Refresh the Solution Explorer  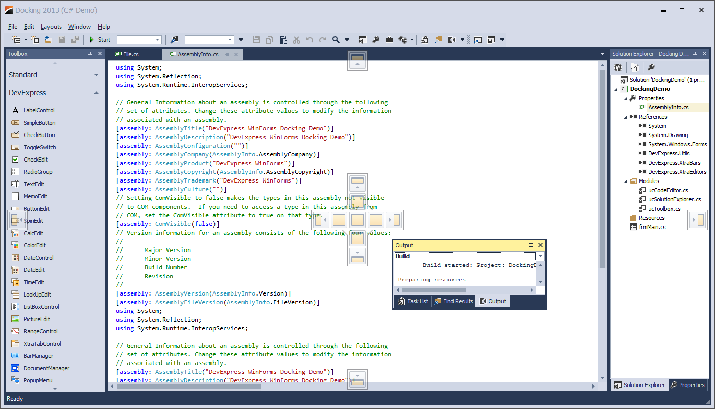(x=618, y=67)
